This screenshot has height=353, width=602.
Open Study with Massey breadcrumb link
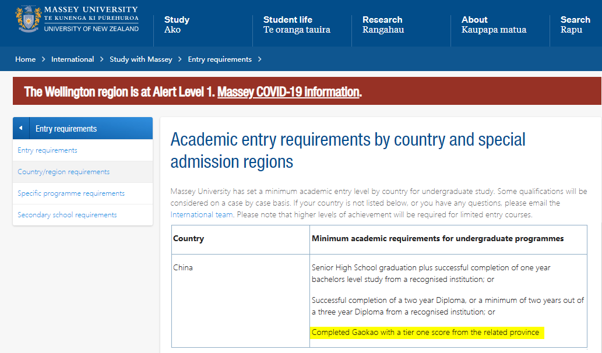(141, 59)
